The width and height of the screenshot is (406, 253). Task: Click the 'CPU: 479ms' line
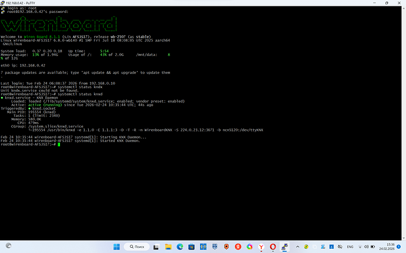click(x=28, y=123)
